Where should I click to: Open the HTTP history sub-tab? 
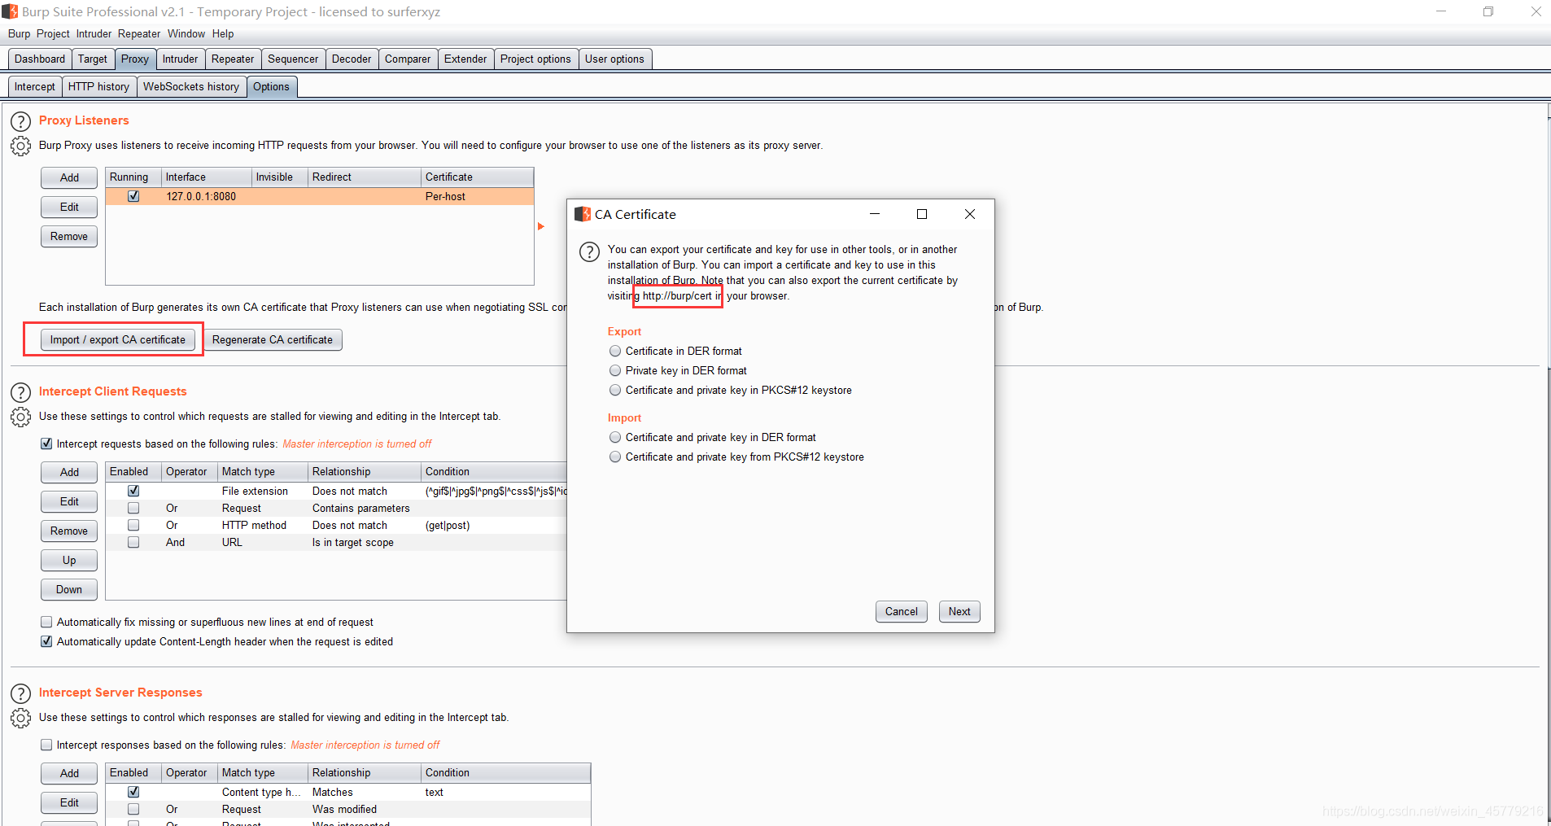tap(98, 86)
